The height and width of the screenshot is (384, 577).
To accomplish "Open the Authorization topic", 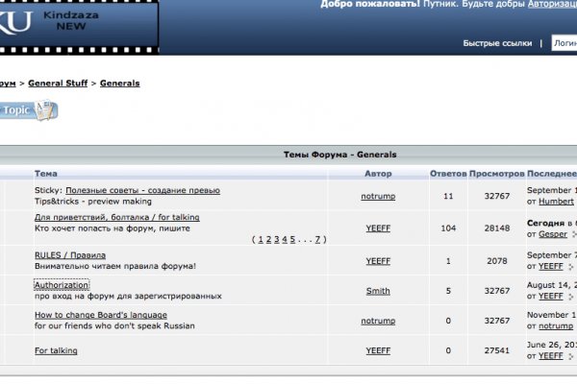I will coord(62,285).
